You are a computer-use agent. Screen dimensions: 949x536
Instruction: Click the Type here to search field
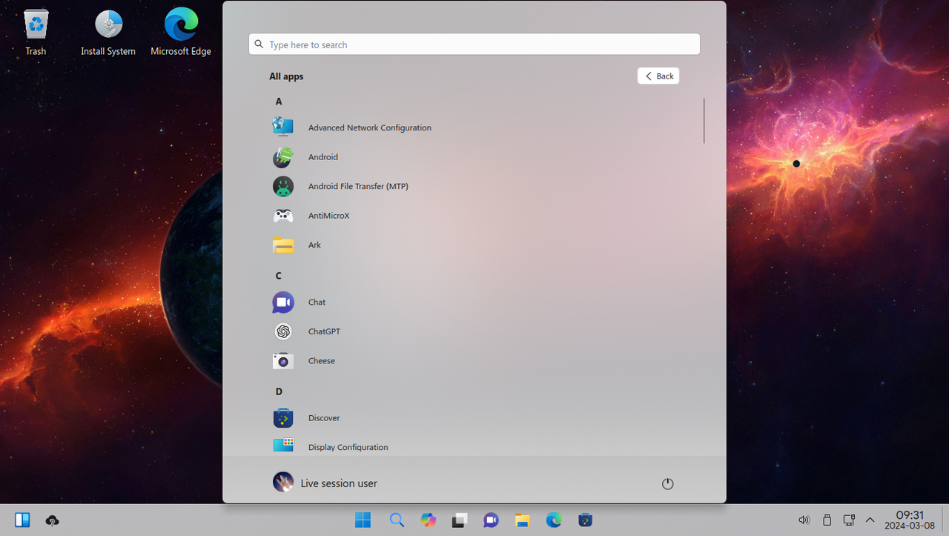(x=474, y=44)
